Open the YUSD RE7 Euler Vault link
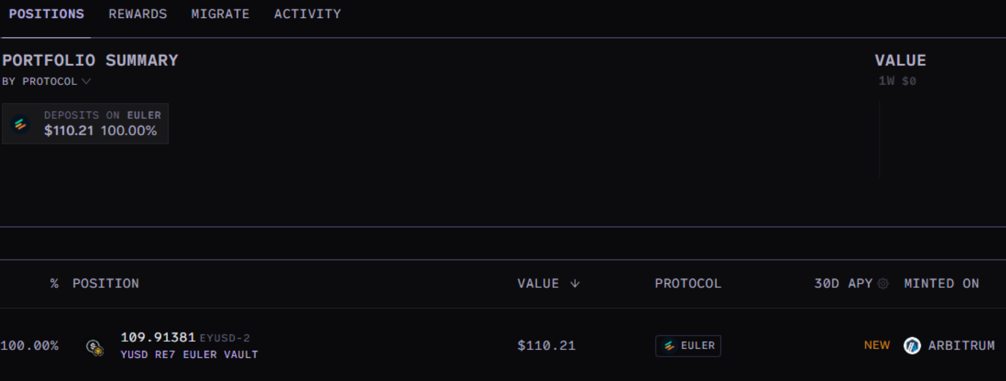Screen dimensions: 1006x381 189,354
